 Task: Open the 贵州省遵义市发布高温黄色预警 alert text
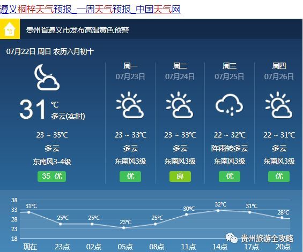[x=77, y=30]
